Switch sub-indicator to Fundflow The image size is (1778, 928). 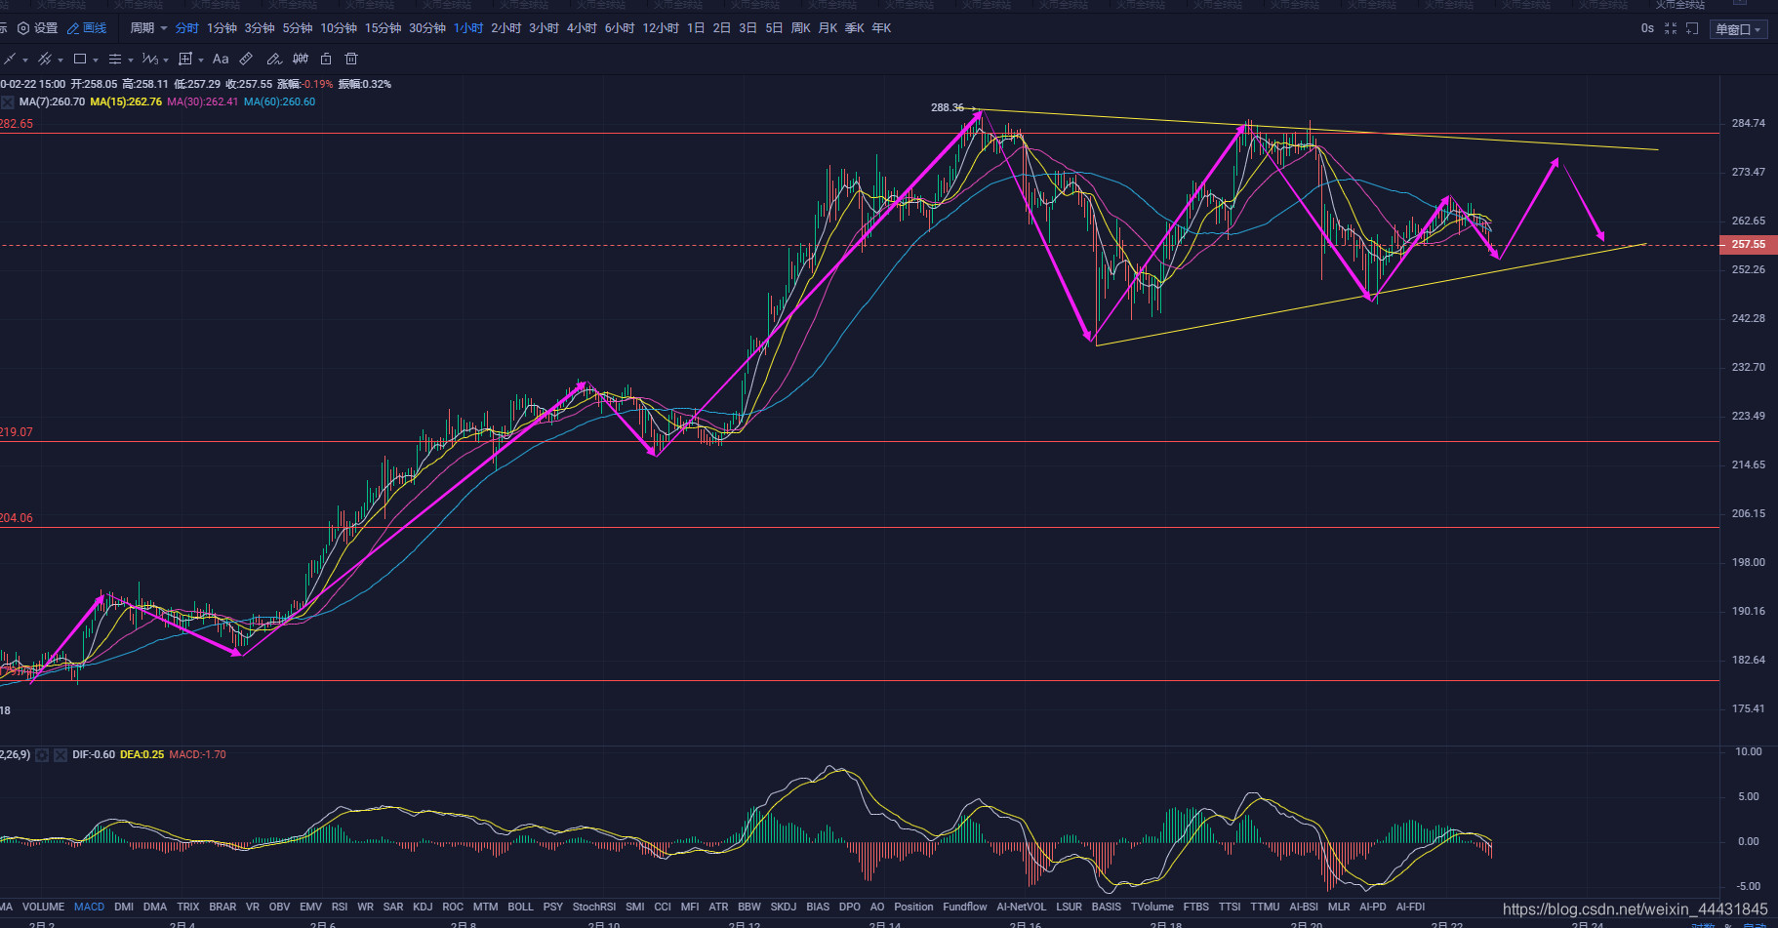[965, 907]
